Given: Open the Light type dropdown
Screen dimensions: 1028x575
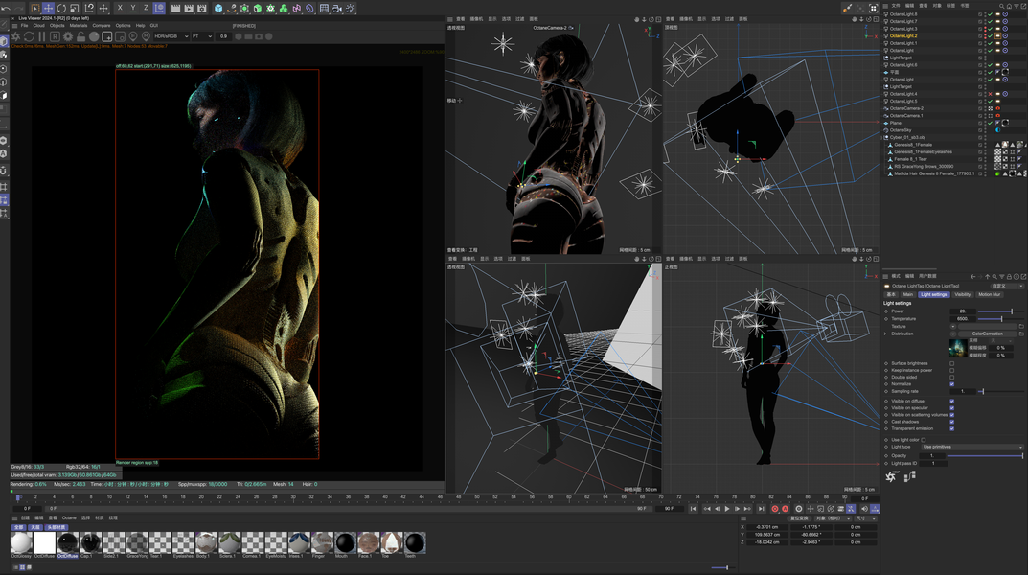Looking at the screenshot, I should pos(971,447).
